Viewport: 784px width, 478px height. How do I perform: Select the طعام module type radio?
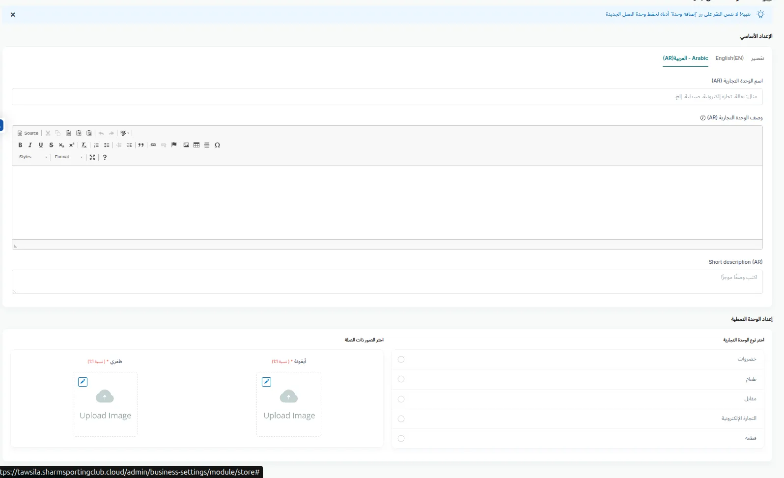click(401, 379)
